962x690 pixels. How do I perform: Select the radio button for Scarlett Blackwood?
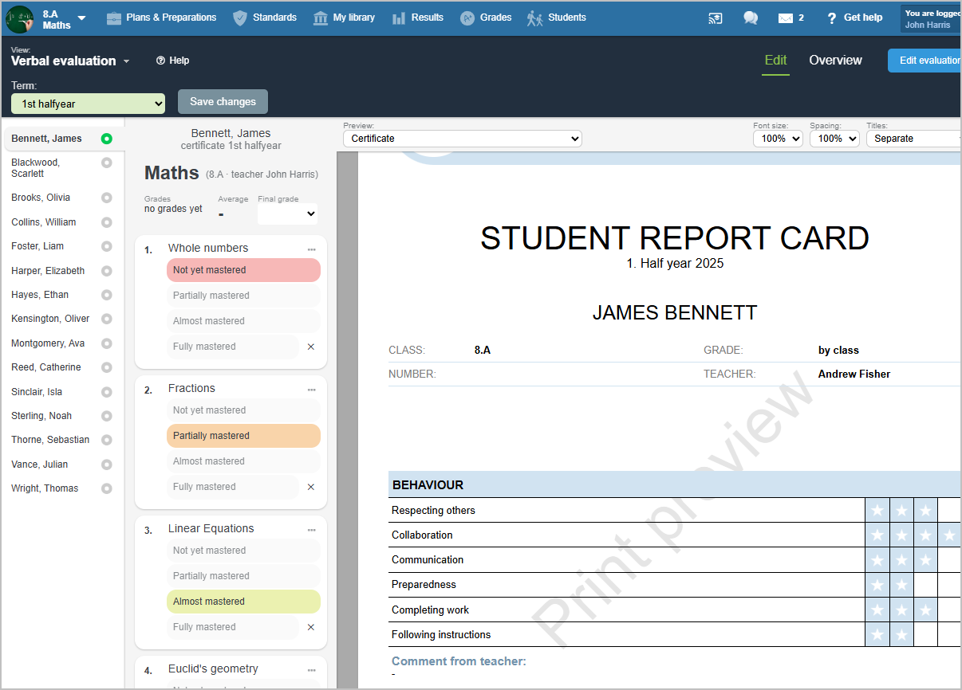(107, 163)
